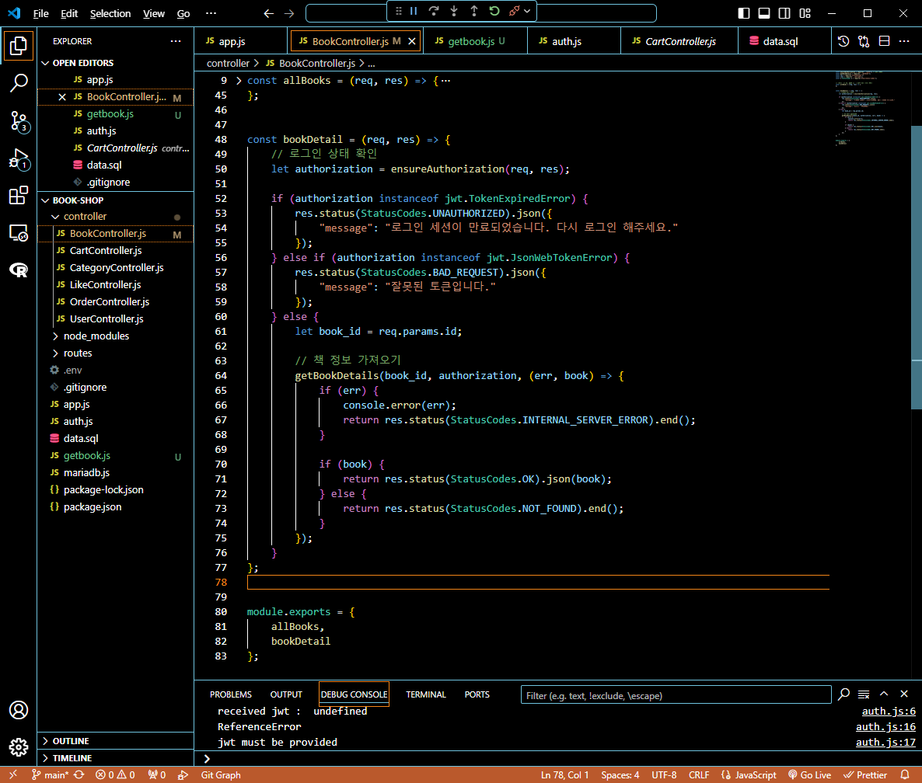Screen dimensions: 922x783
Task: Open Git Graph from status bar
Action: click(221, 774)
